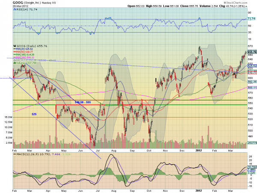Click the black line swatch before MACD(12,26,9)
The image size is (257, 193).
point(15,154)
